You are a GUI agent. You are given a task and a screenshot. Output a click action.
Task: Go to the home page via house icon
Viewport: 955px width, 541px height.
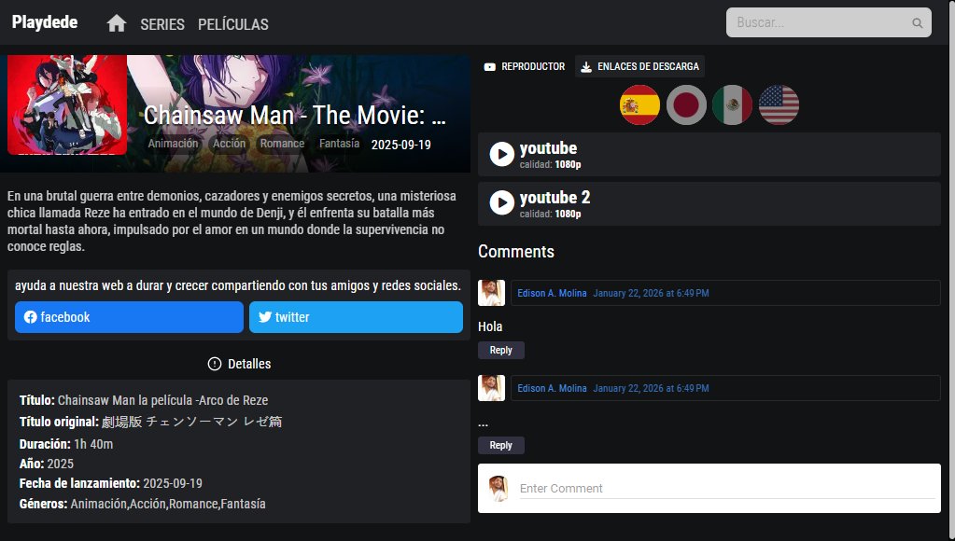coord(117,23)
